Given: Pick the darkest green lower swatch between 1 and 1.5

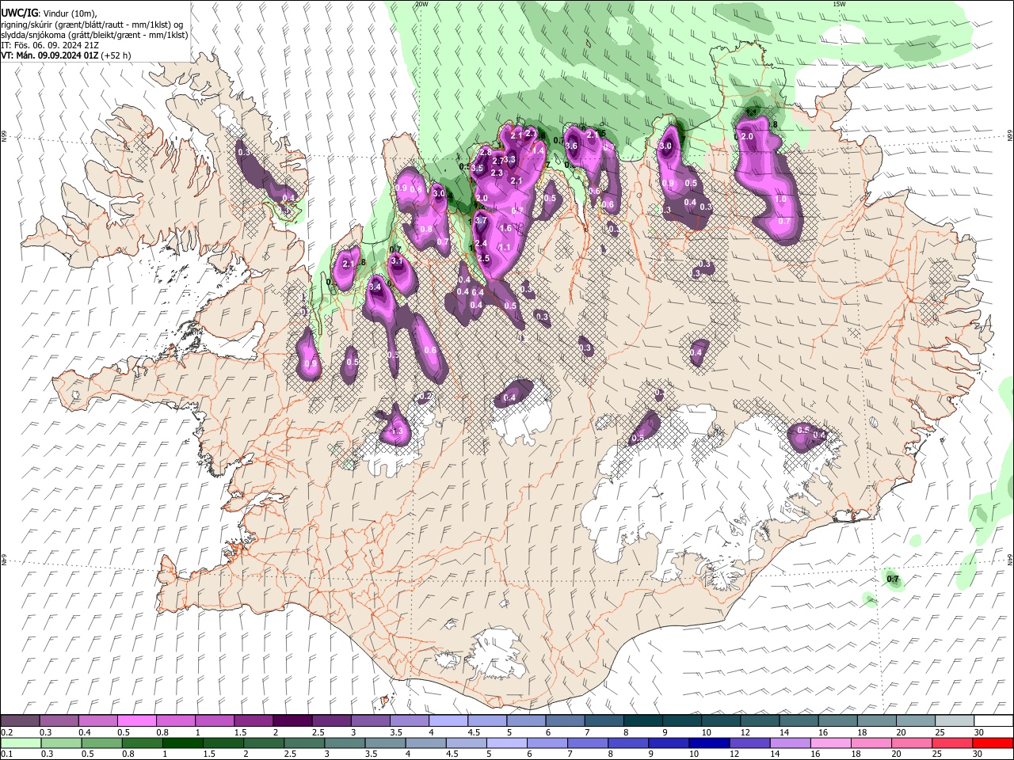Looking at the screenshot, I should [x=182, y=743].
